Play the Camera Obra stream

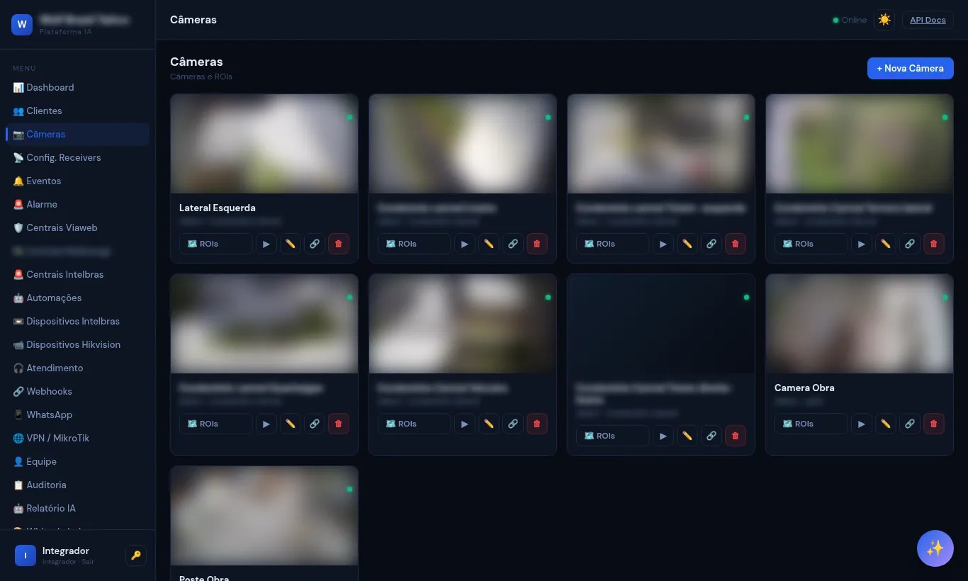[x=862, y=424]
